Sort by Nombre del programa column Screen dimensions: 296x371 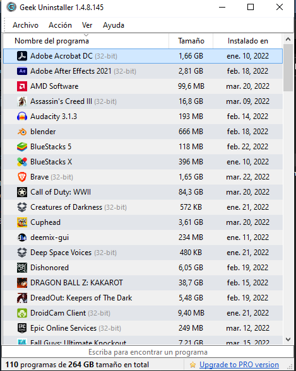[86, 41]
